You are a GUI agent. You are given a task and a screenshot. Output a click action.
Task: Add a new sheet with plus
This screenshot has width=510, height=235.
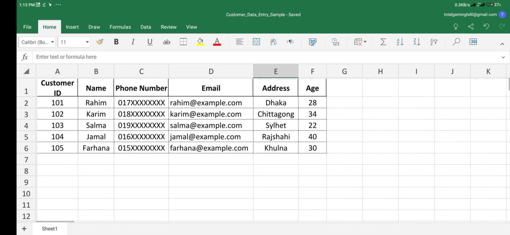(24, 229)
